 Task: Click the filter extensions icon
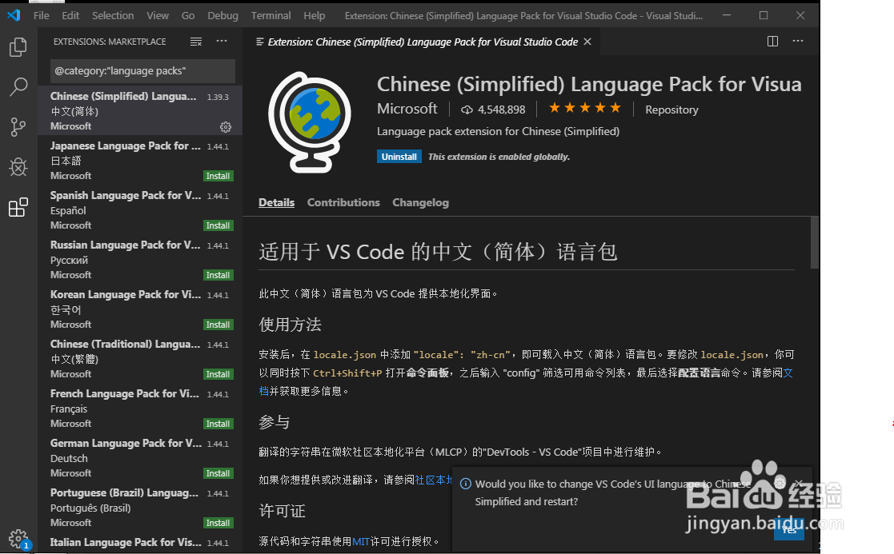tap(195, 41)
